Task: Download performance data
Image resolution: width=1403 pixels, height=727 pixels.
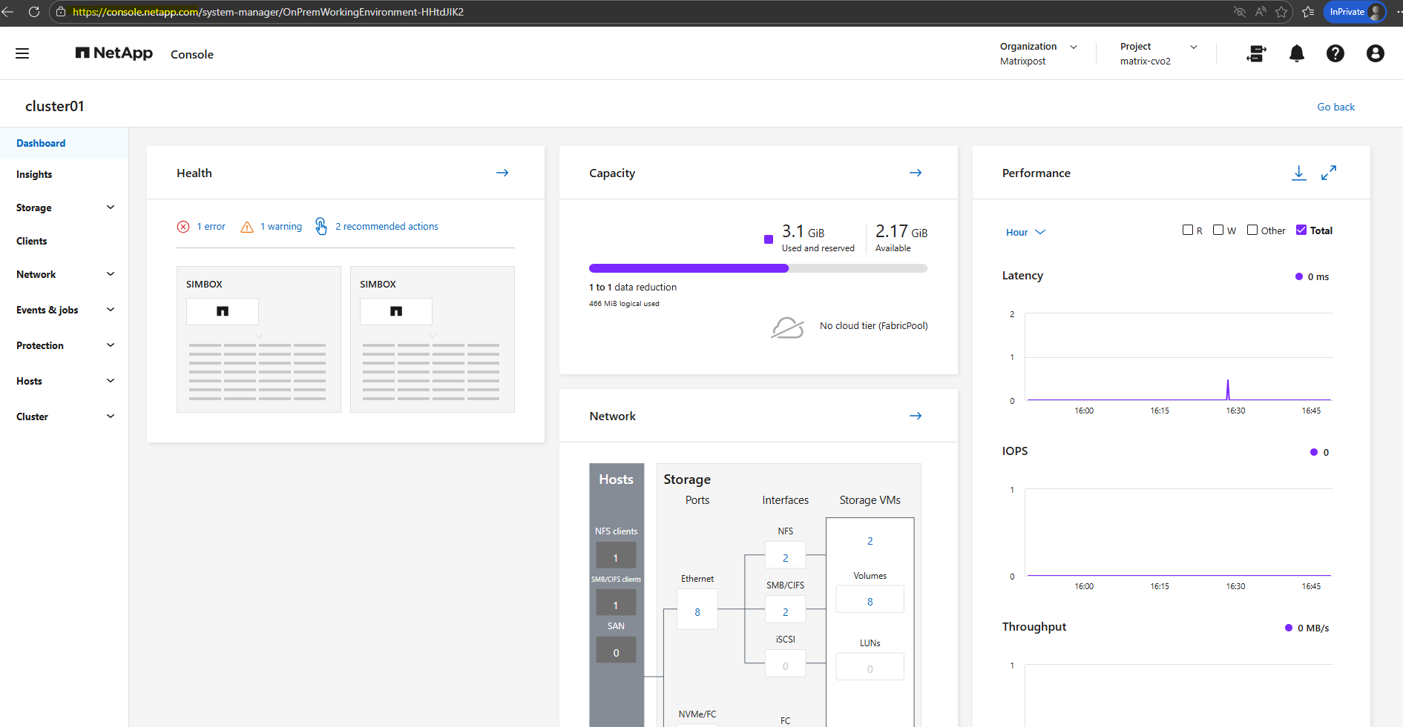Action: pyautogui.click(x=1298, y=173)
